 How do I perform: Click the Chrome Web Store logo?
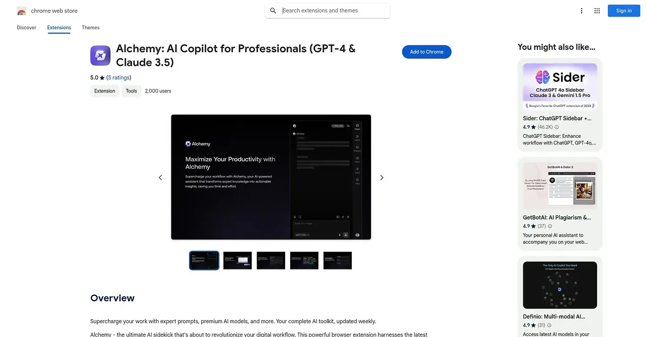coord(21,11)
